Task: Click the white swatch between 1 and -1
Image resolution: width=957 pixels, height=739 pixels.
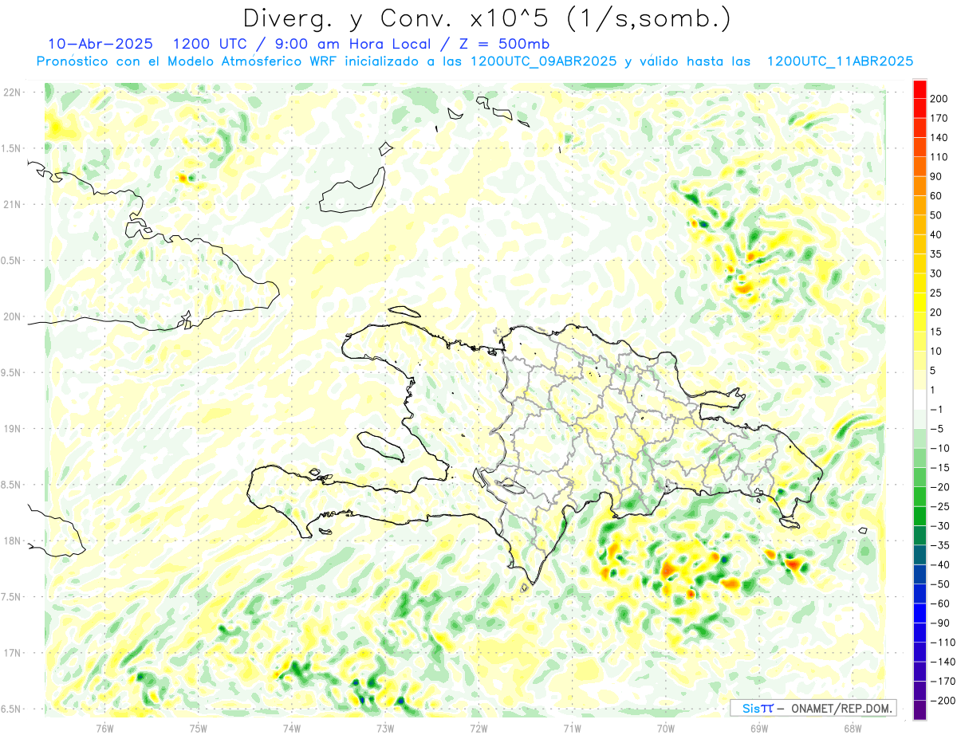Action: 920,399
